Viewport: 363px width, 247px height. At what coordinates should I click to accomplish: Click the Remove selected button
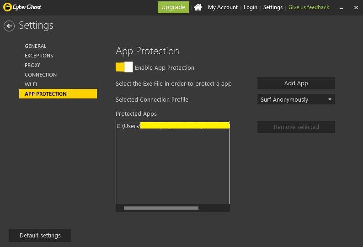(296, 127)
